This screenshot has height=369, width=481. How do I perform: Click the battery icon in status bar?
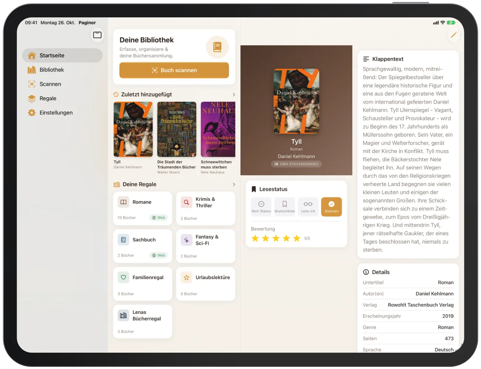[x=451, y=23]
